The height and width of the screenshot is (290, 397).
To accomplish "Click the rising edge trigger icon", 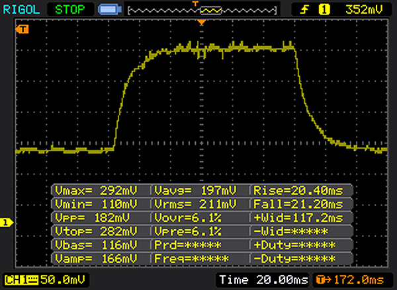I will 304,10.
